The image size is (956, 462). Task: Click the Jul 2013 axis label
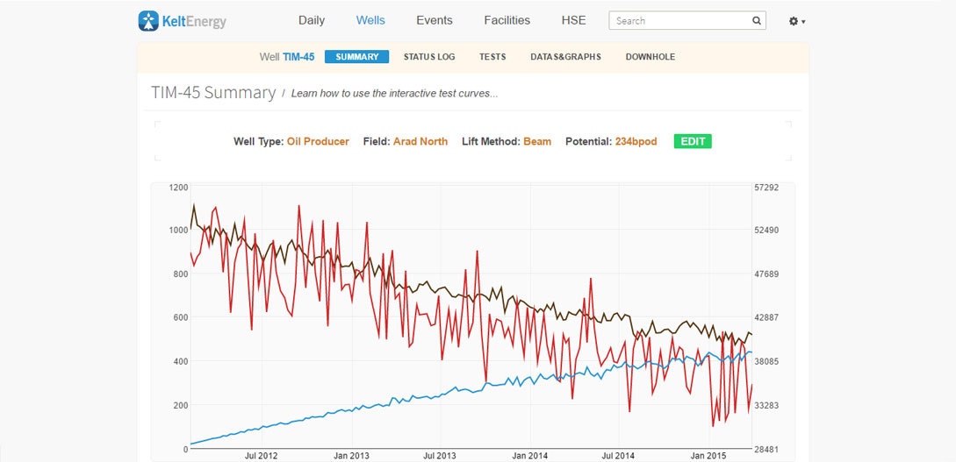coord(441,455)
